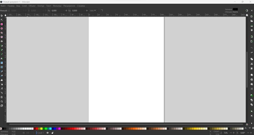The width and height of the screenshot is (254, 135).
Task: Select the Gradient tool
Action: click(x=2, y=63)
